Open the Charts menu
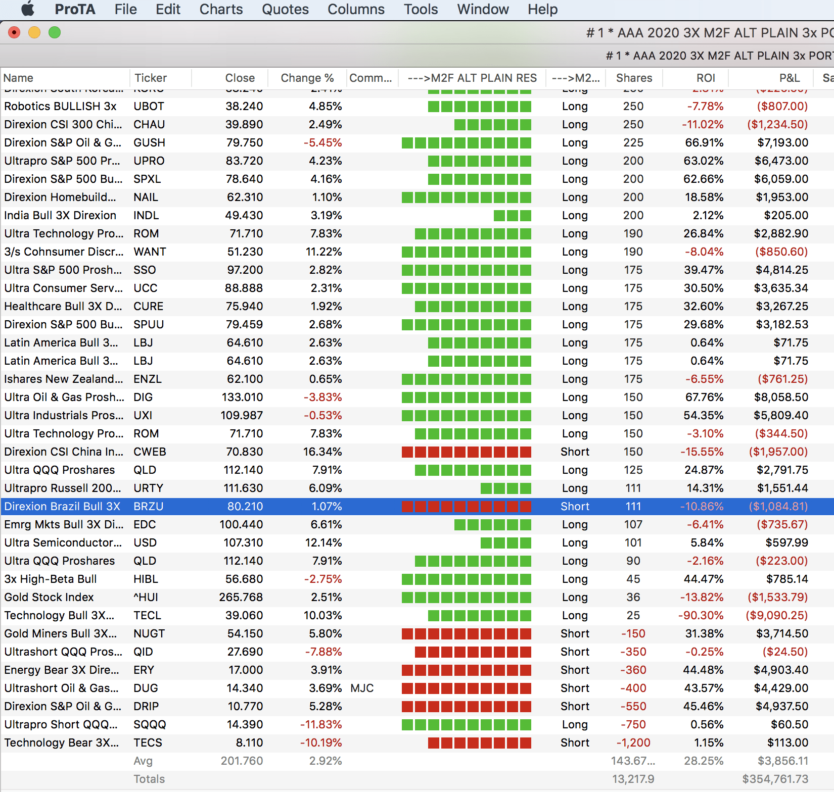The width and height of the screenshot is (834, 792). tap(221, 9)
